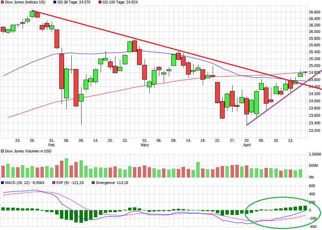
Task: Select the "GD 100 Tage: 24.824" legend text
Action: (120, 2)
